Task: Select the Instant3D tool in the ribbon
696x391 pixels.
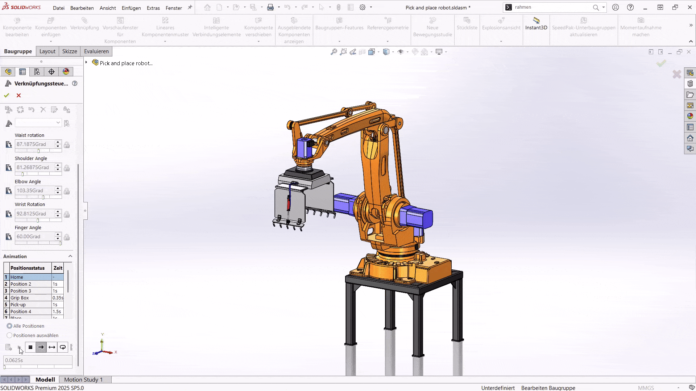Action: click(536, 27)
